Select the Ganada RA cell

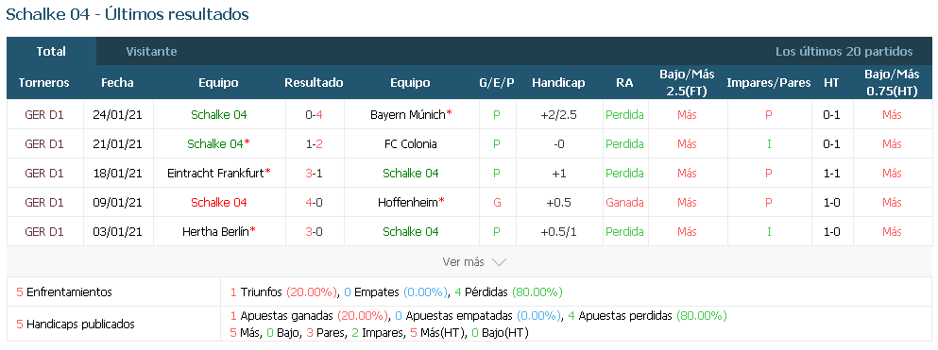coord(624,203)
